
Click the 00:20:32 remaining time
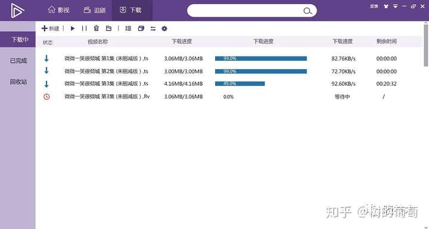click(386, 83)
